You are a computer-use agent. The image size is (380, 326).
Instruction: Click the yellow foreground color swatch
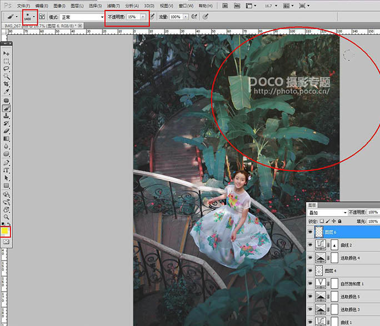(x=5, y=230)
